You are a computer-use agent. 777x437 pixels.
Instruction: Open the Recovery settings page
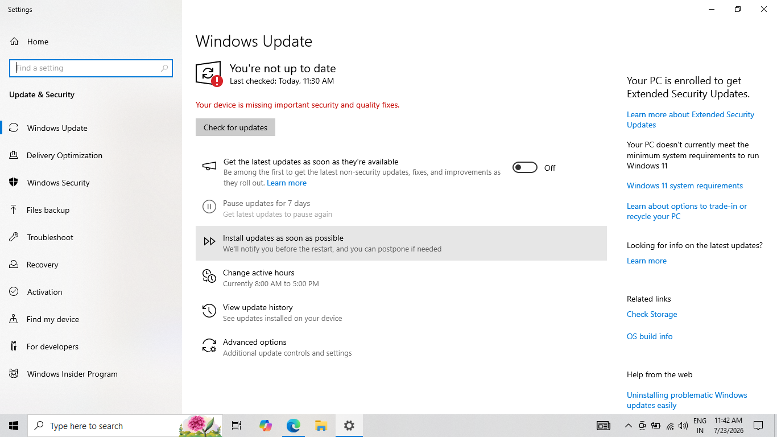point(91,265)
